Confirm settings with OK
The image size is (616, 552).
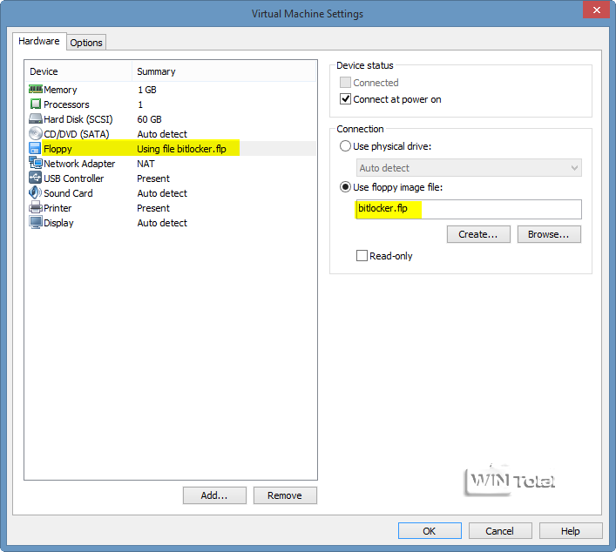[x=430, y=531]
